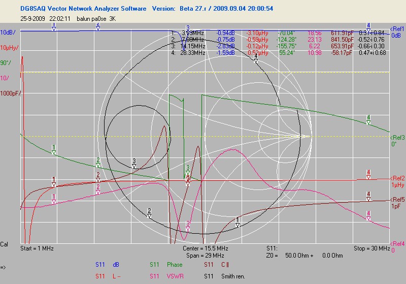Click the 25-9-2009 22:02:11 timestamp
This screenshot has width=406, height=284.
[x=45, y=19]
